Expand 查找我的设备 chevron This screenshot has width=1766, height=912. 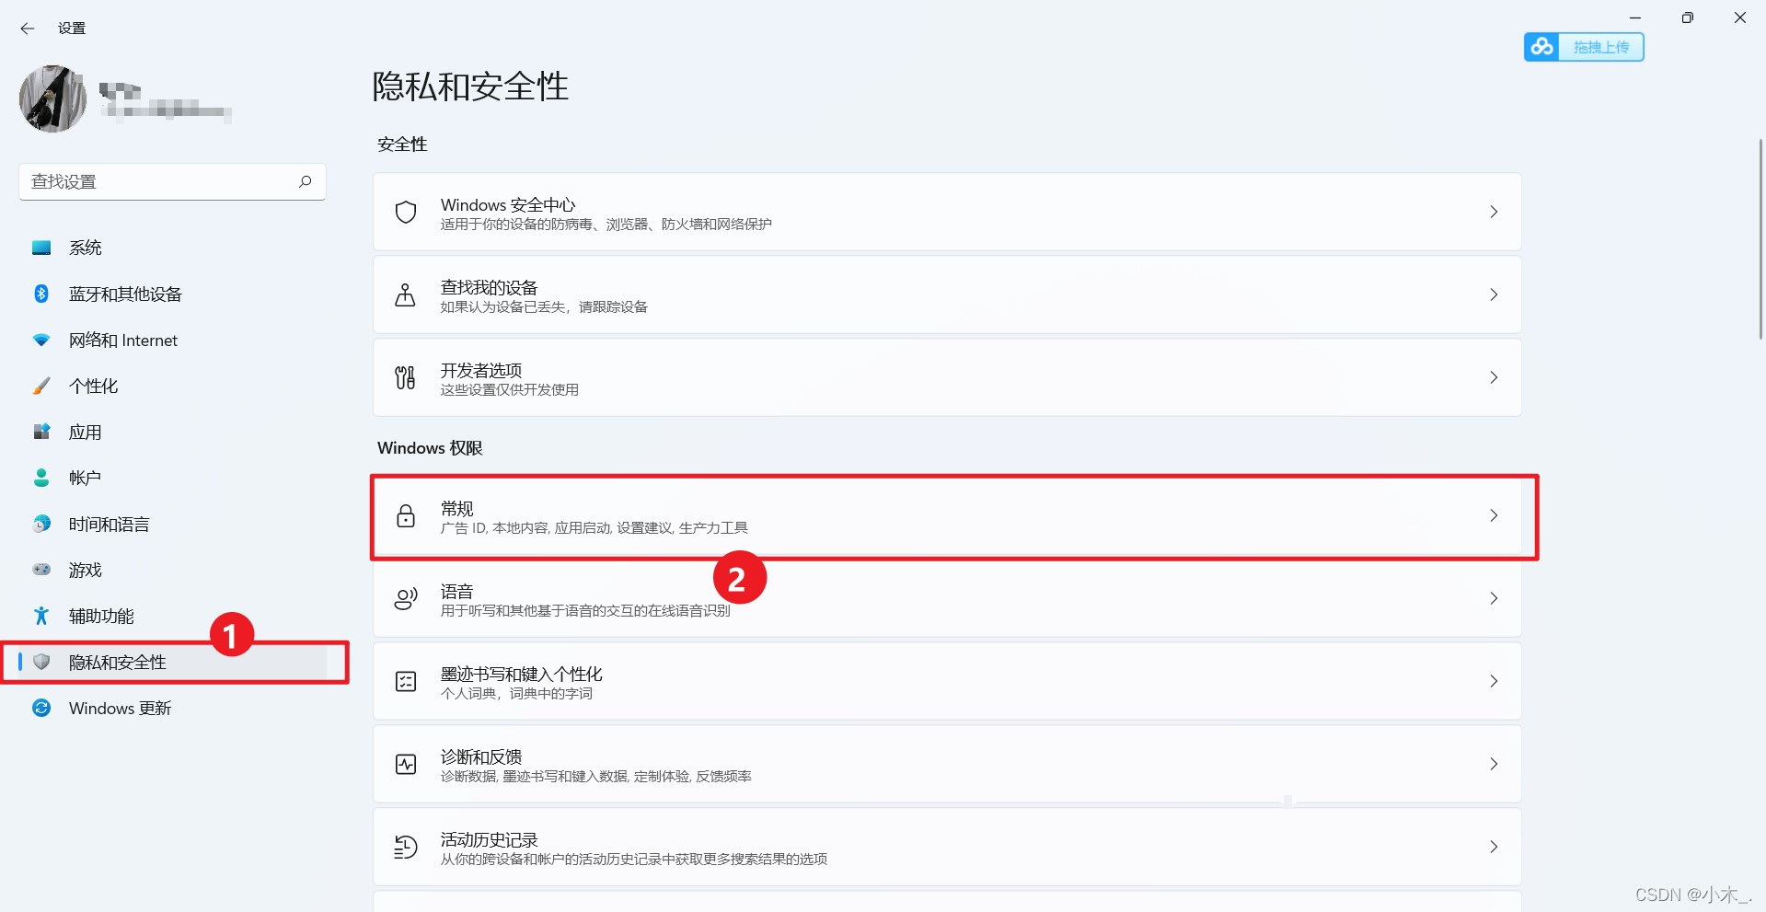(x=1494, y=294)
